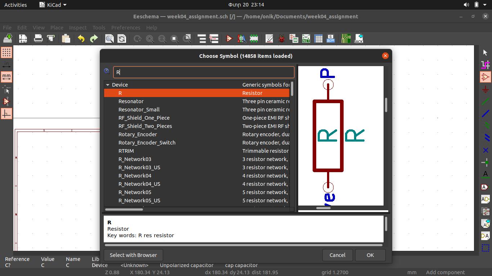Activate the Select arrow tool
Screen dimensions: 492x276
[x=486, y=52]
